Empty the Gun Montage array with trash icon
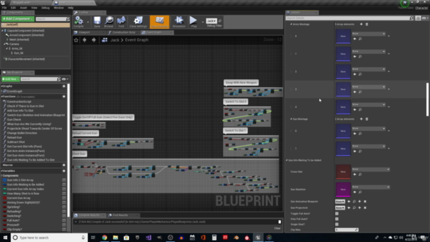The height and width of the screenshot is (242, 430). pyautogui.click(x=367, y=119)
